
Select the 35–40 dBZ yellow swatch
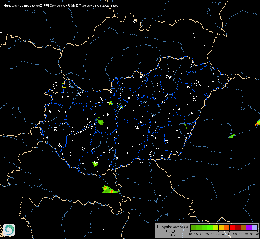(221, 228)
